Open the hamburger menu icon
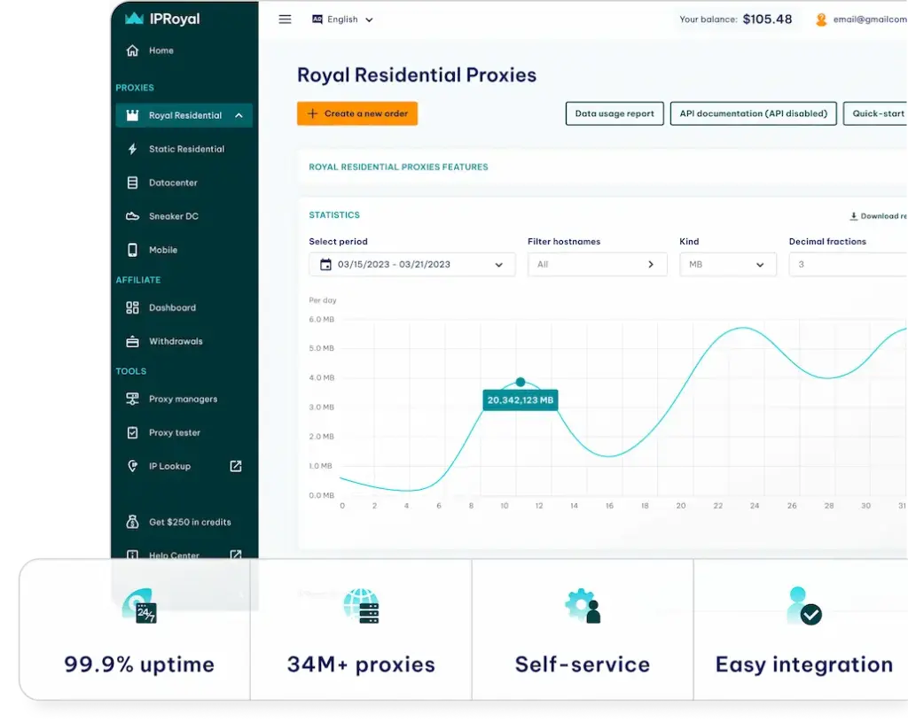 [285, 19]
